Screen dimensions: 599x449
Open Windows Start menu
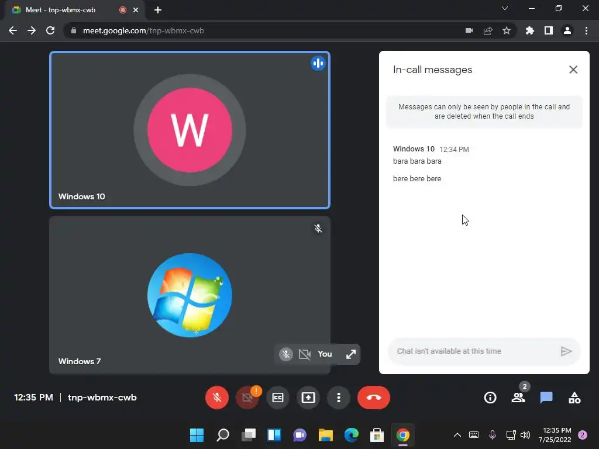tap(197, 435)
